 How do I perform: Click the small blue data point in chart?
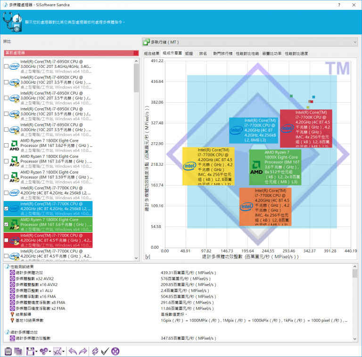point(313,97)
